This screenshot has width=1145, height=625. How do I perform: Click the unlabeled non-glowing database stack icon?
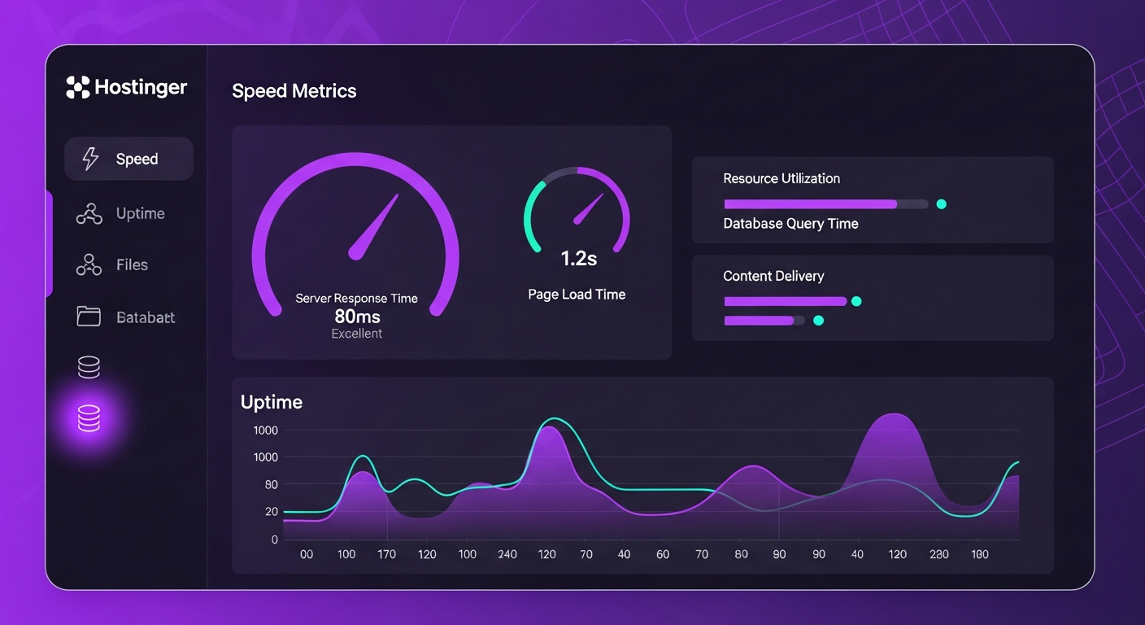tap(89, 368)
